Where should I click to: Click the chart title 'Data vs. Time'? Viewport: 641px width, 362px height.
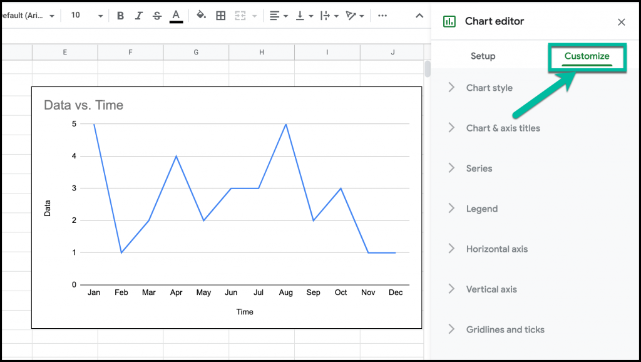[83, 105]
